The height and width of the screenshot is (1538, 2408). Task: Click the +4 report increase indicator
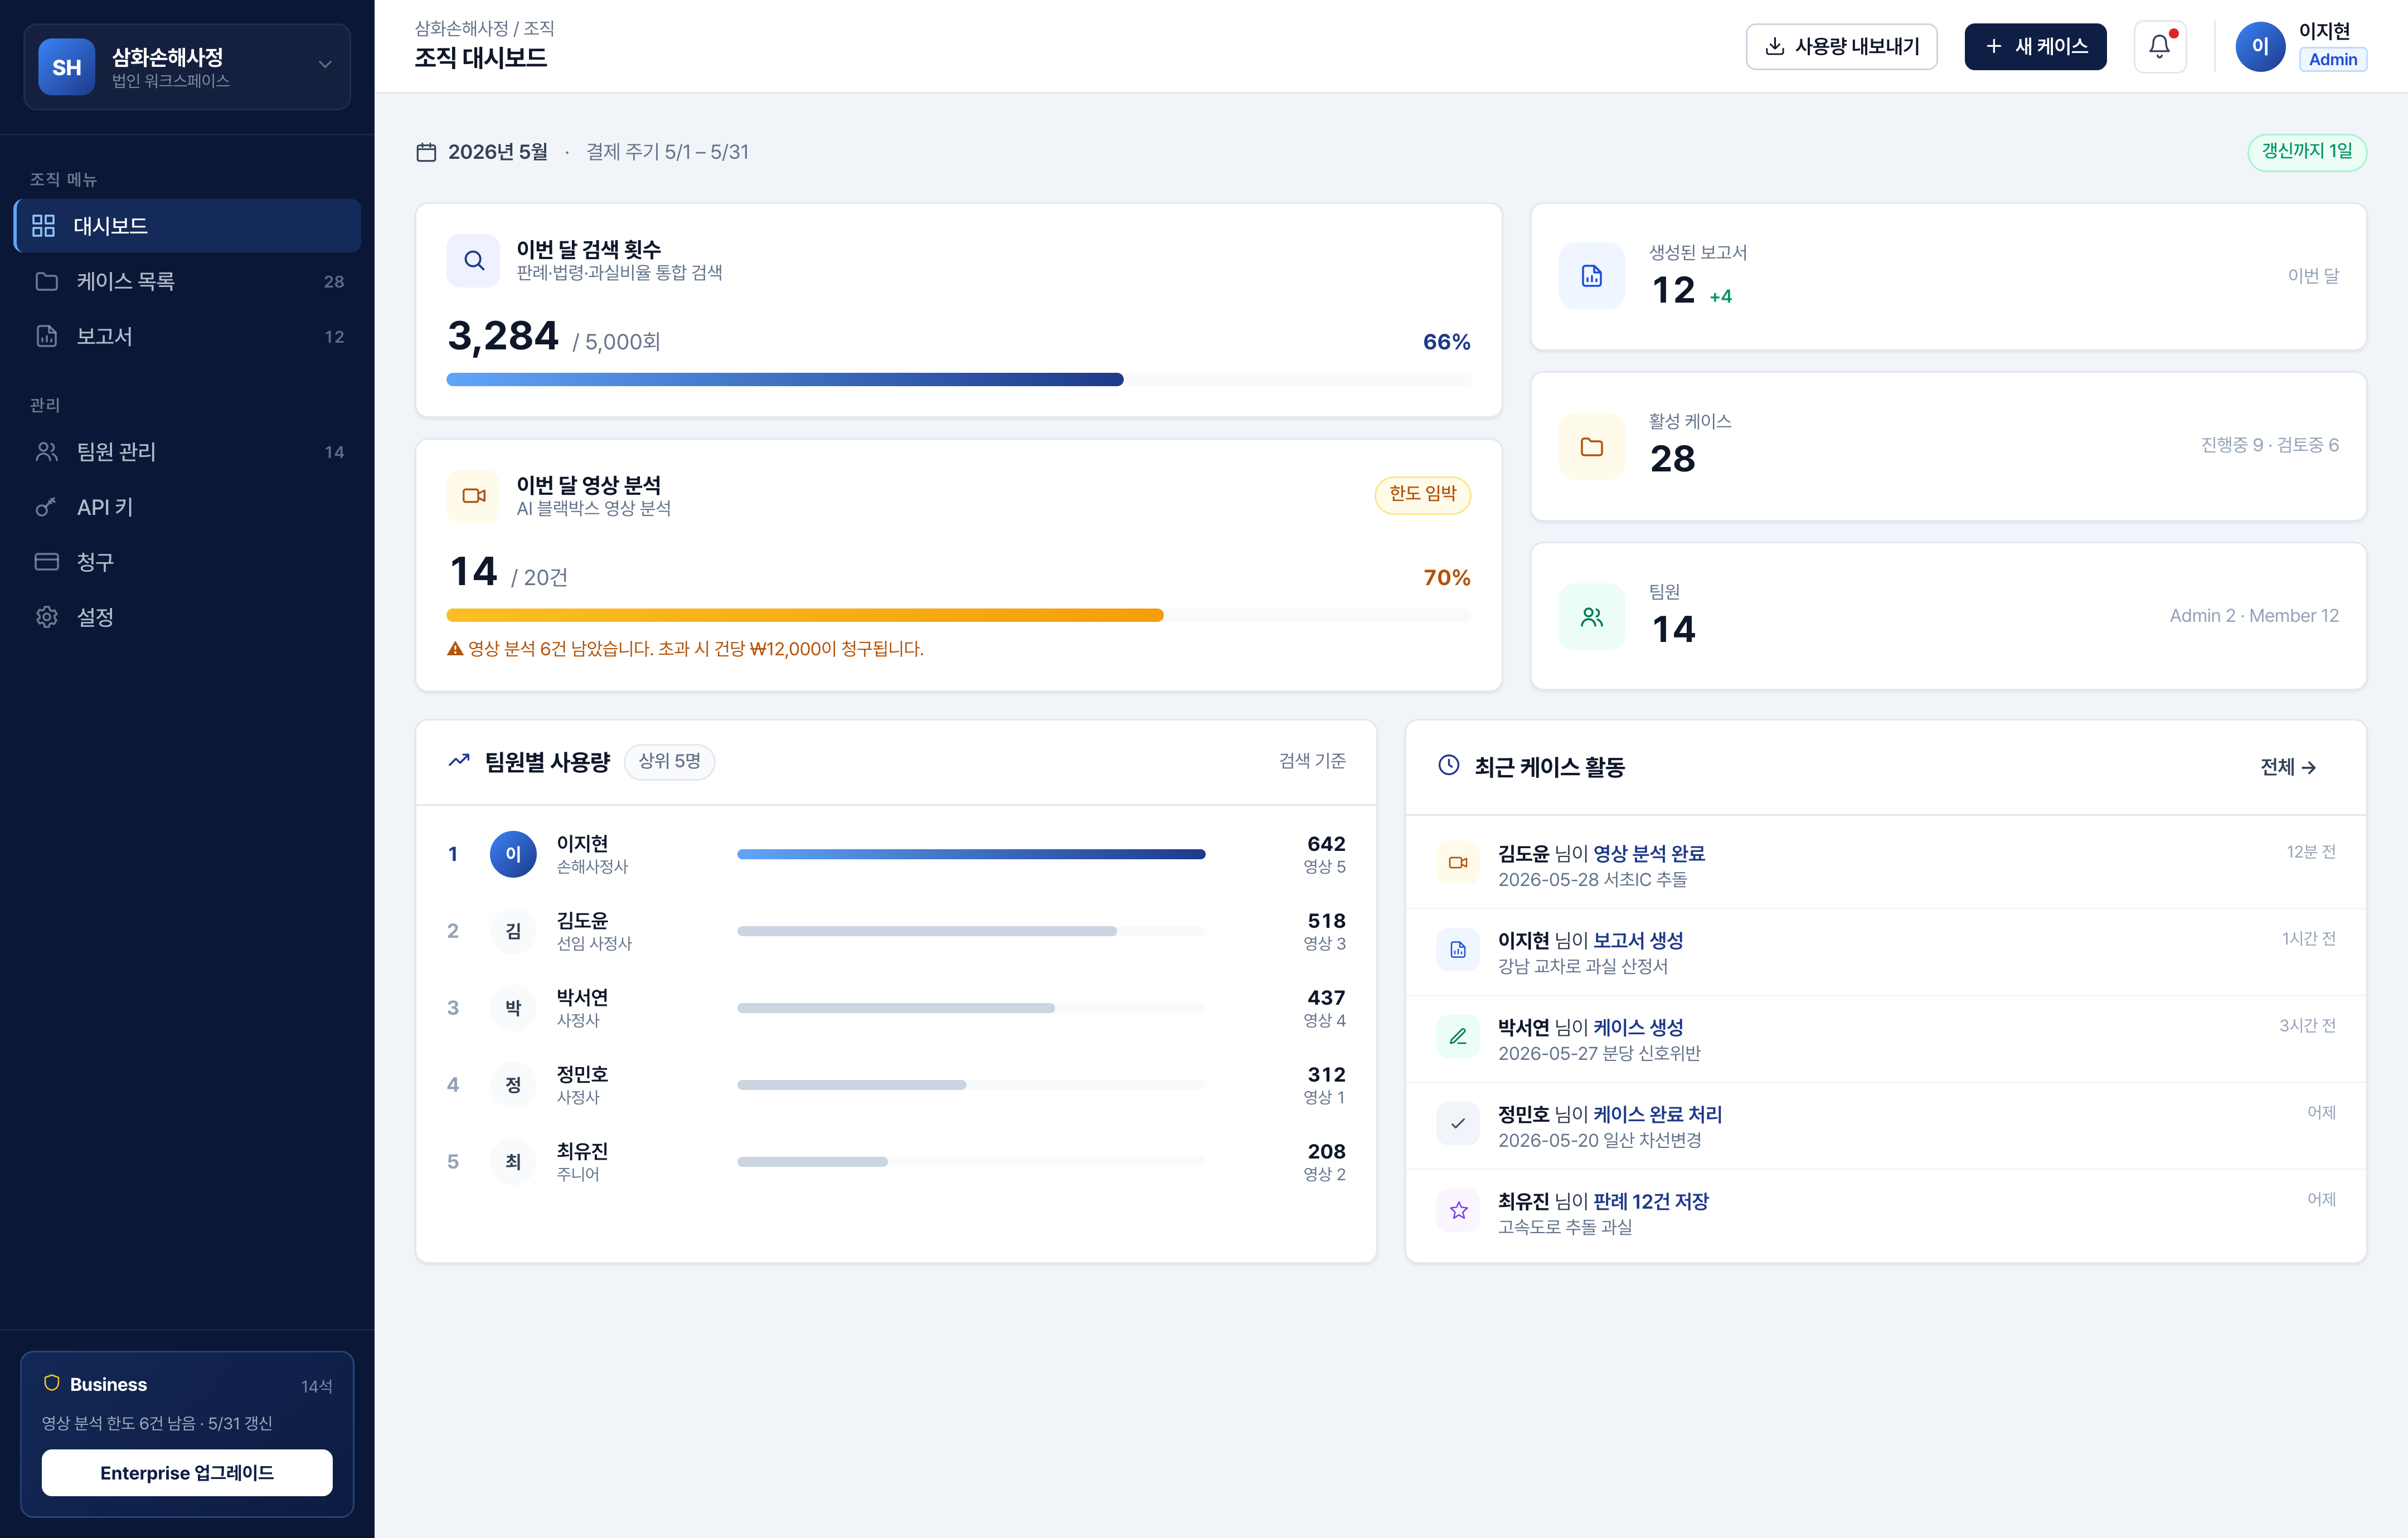[x=1720, y=296]
